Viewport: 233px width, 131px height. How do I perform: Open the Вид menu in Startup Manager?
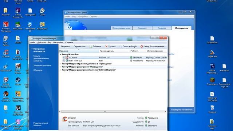tap(50, 43)
